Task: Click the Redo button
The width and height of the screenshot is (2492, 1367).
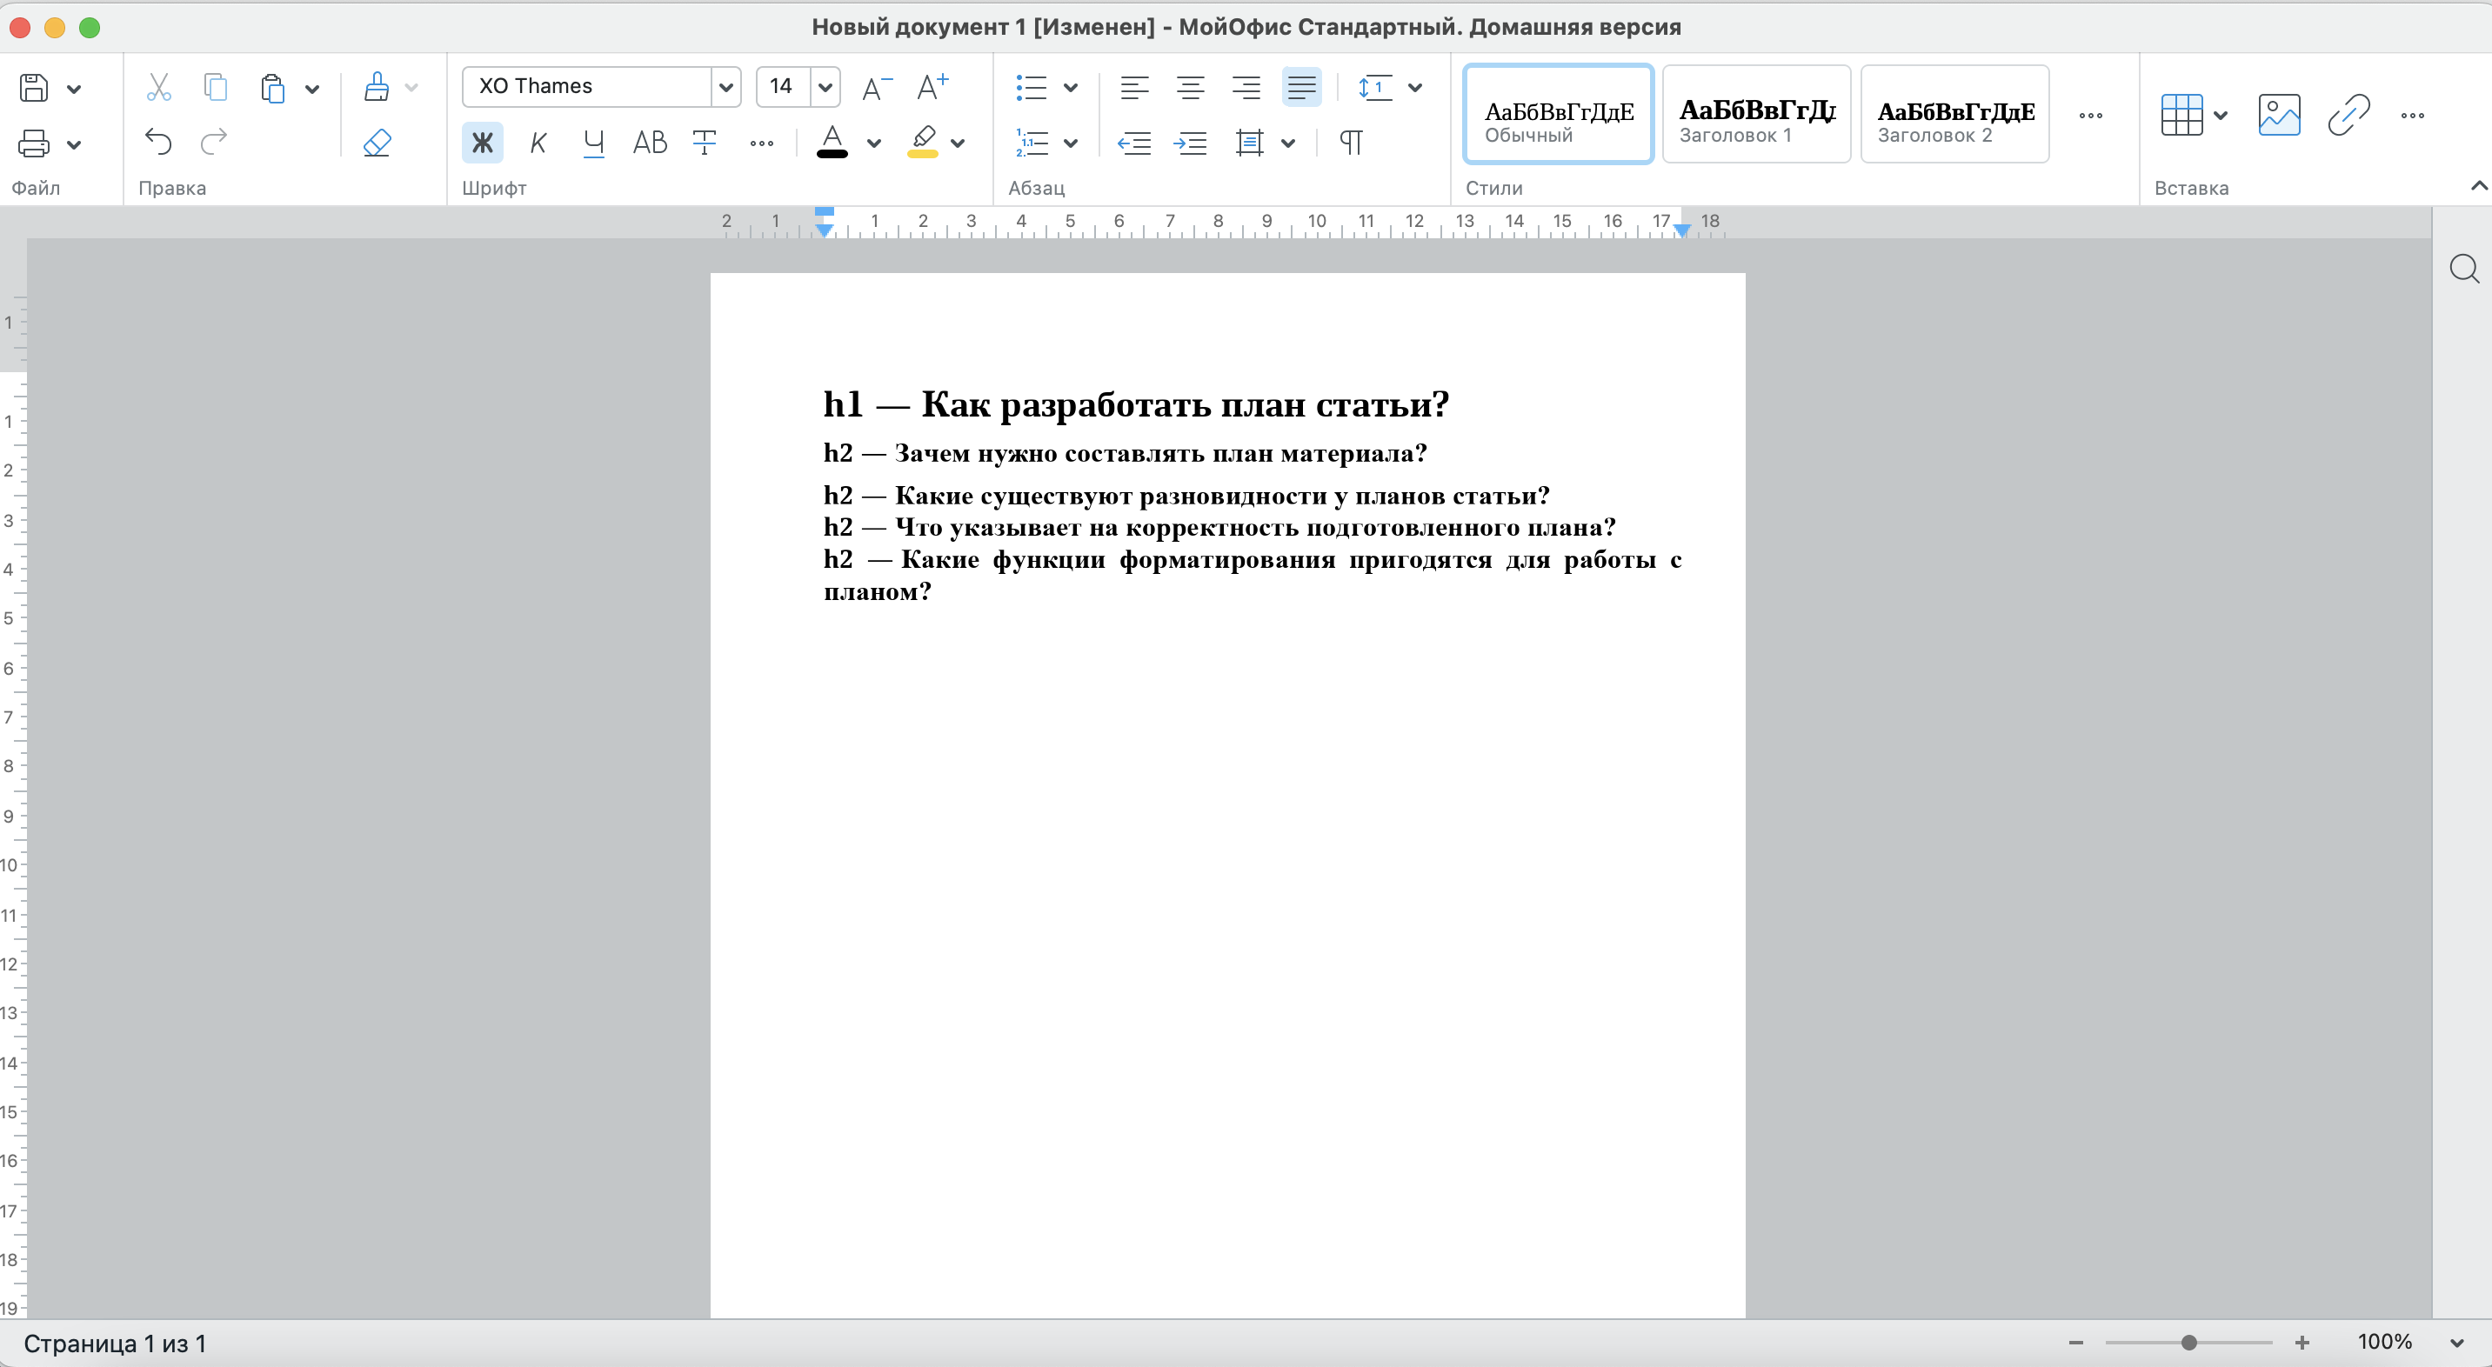Action: (x=214, y=143)
